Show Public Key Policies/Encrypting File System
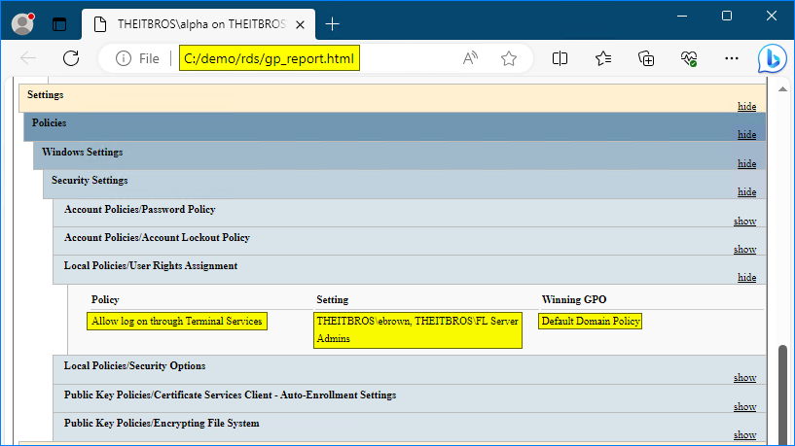The height and width of the screenshot is (446, 795). (x=744, y=435)
